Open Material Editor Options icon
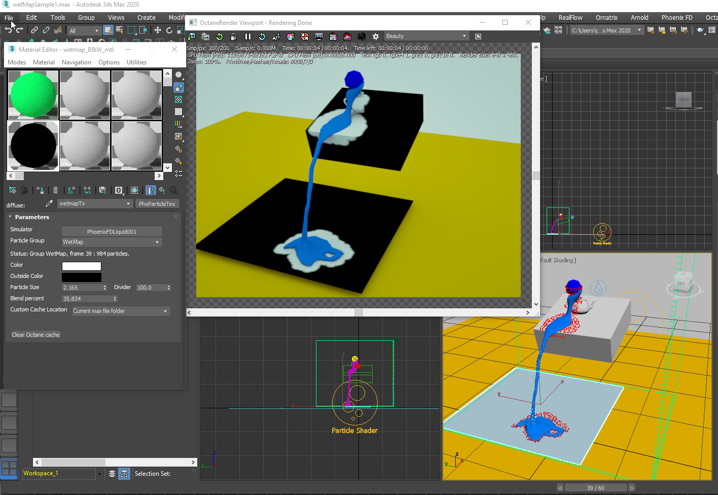The width and height of the screenshot is (718, 495). coord(178,149)
